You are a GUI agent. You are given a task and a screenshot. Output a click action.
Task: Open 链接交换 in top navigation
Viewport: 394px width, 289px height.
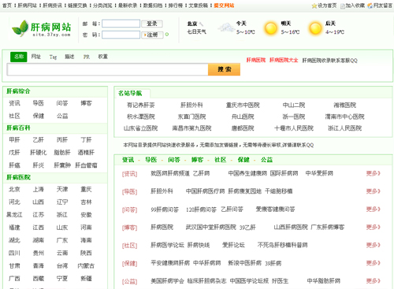77,6
